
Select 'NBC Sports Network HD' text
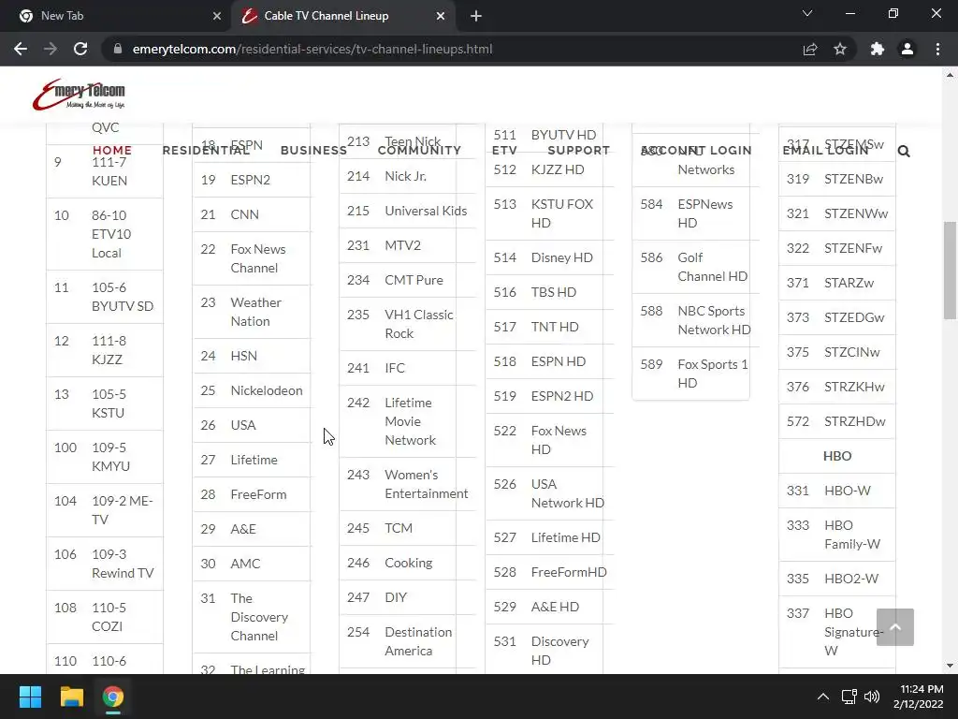[x=714, y=320]
